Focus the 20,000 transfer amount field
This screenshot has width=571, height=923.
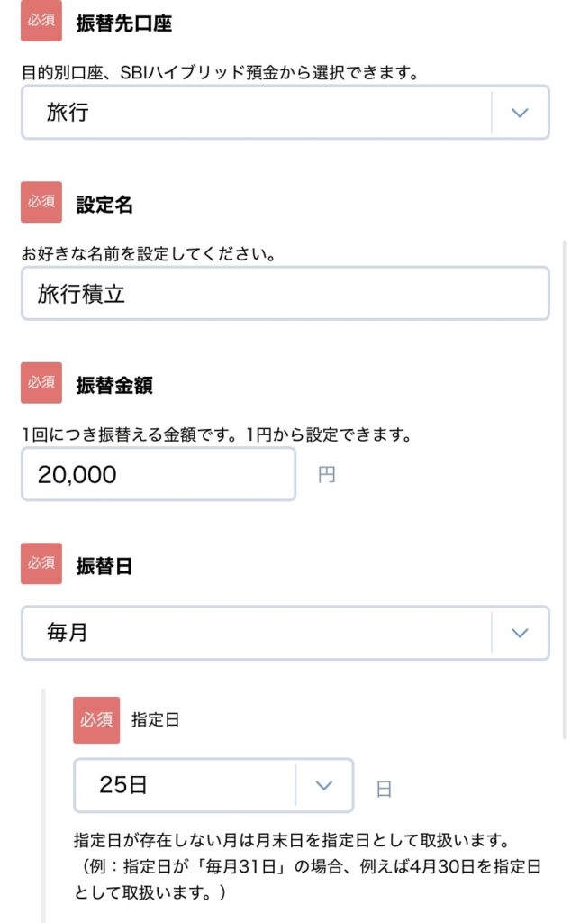tap(159, 474)
